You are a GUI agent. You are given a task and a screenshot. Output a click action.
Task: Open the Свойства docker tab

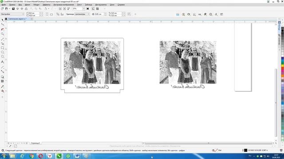click(279, 40)
